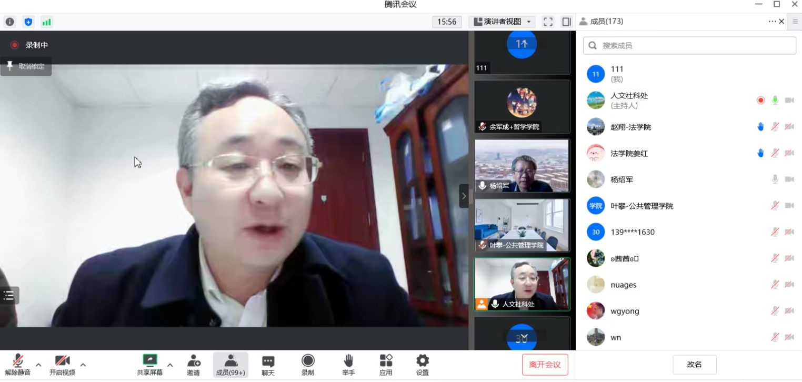
Task: Open 设置 settings gear
Action: tap(422, 365)
